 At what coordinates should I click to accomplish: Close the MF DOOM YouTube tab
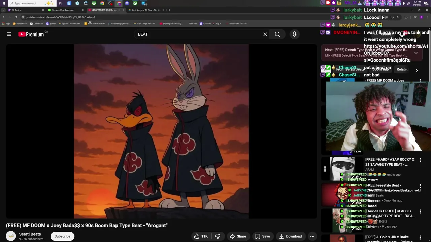tap(123, 10)
